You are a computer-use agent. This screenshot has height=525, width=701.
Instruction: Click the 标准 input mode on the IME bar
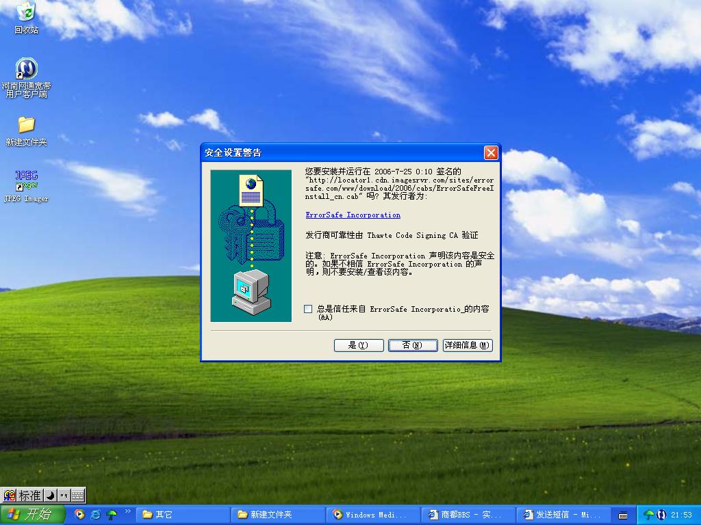pyautogui.click(x=30, y=495)
